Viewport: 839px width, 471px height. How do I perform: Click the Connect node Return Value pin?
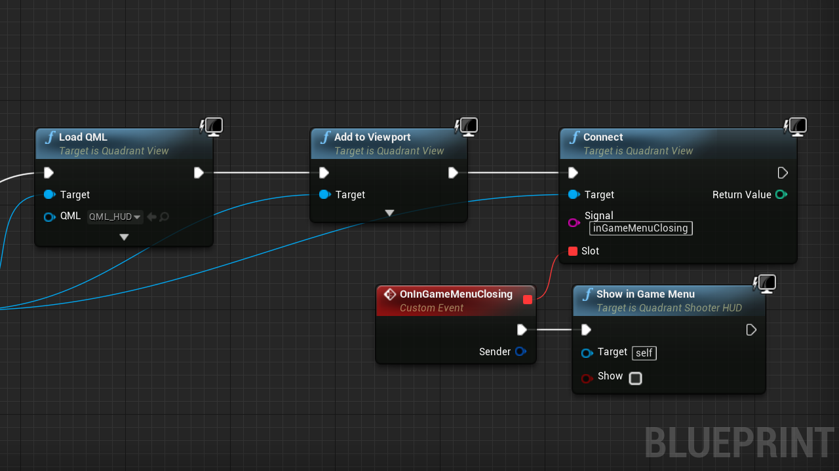781,194
